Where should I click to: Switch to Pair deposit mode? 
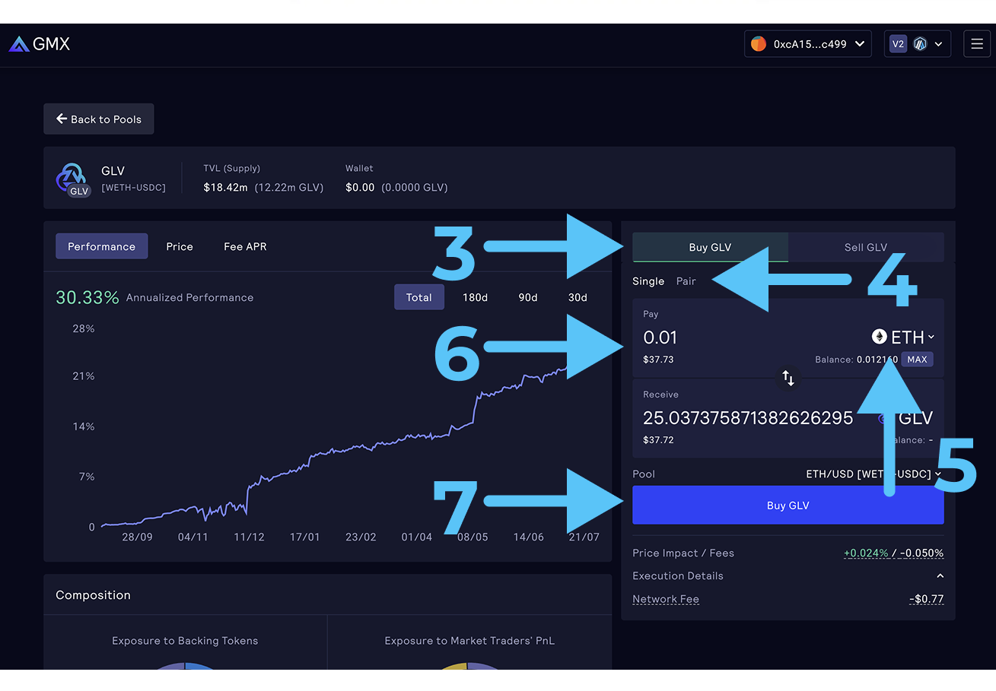tap(686, 281)
